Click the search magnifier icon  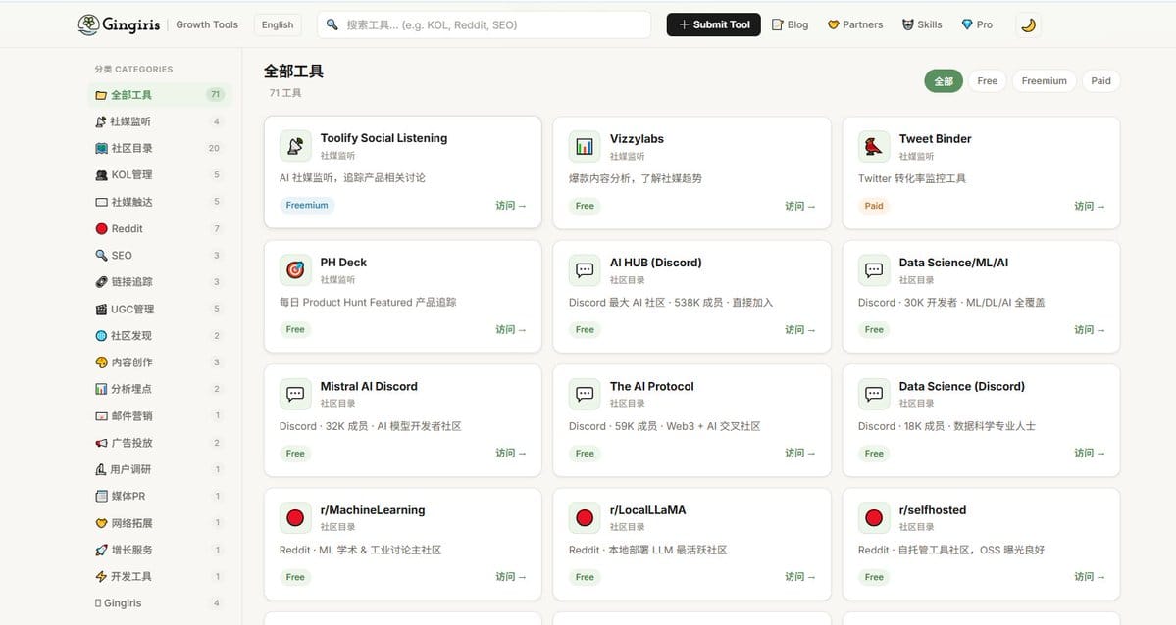332,24
